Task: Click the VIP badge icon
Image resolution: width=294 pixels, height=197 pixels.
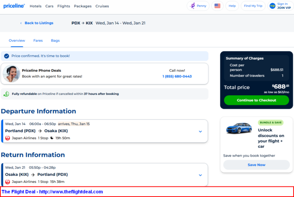Action: (272, 6)
